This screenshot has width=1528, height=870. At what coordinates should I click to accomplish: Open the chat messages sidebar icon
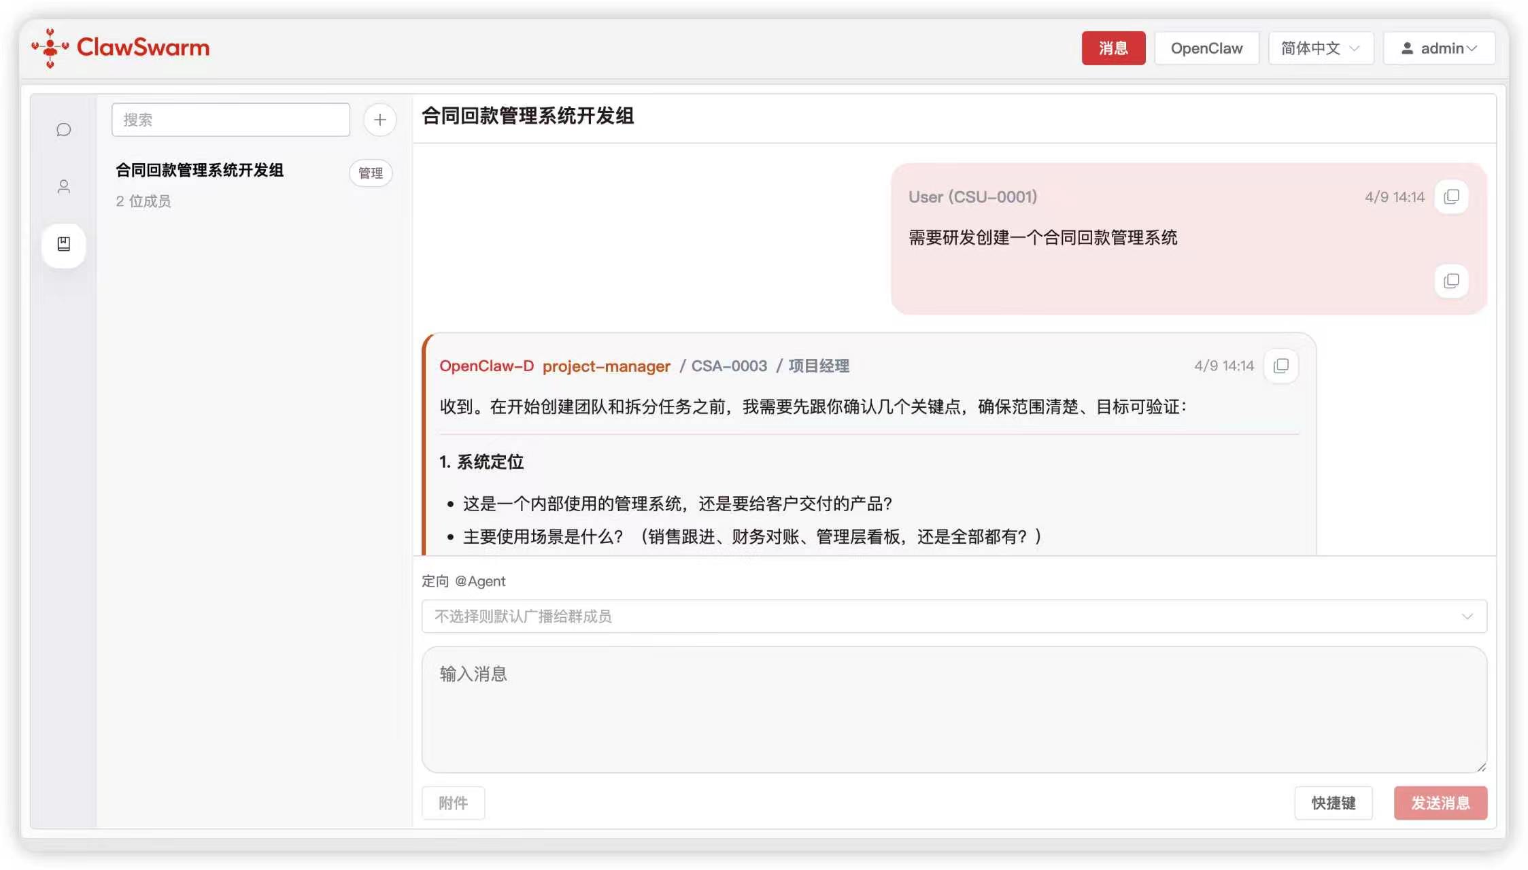point(64,129)
